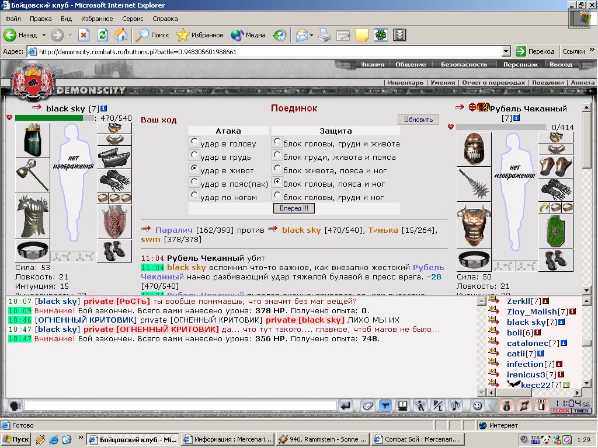Open info icon next to Рубель Чеканный

(516, 118)
